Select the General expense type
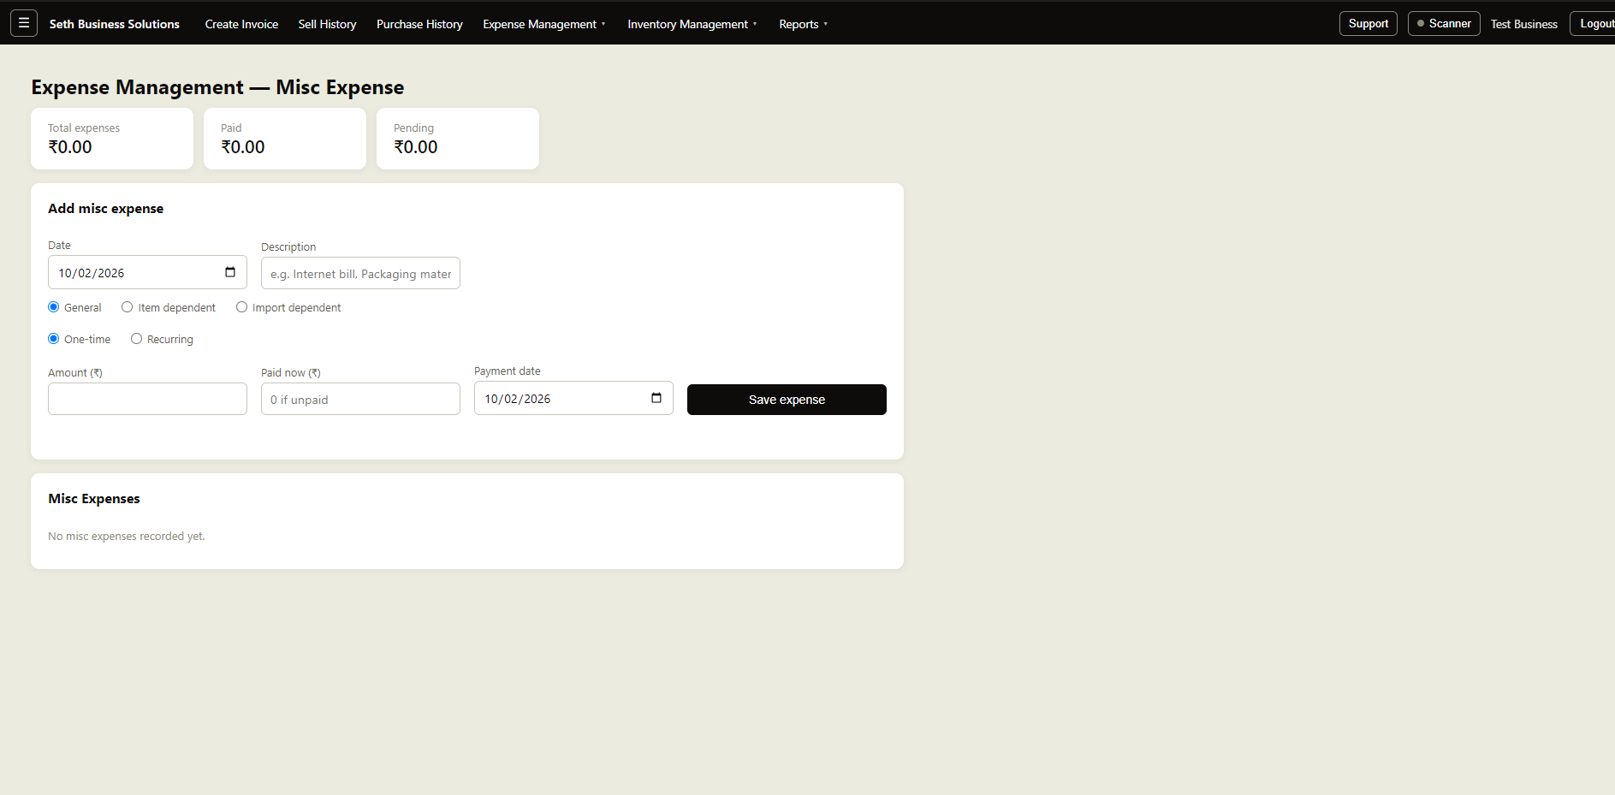 [x=54, y=307]
